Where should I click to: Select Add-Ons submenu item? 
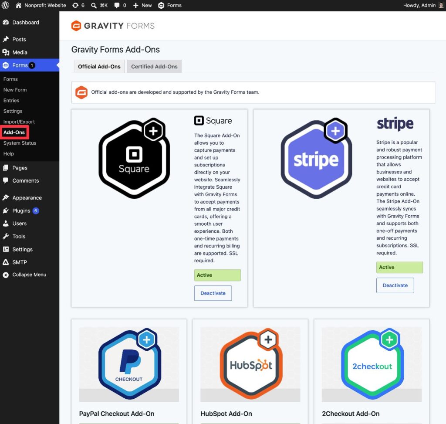coord(14,132)
